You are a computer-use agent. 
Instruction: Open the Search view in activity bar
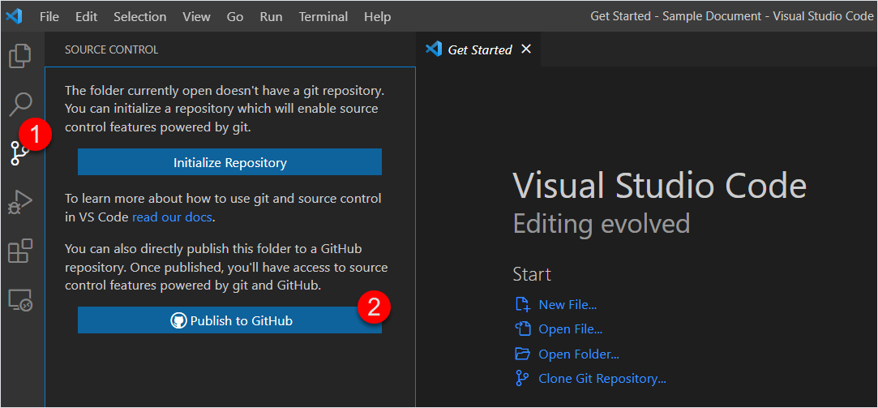coord(21,105)
